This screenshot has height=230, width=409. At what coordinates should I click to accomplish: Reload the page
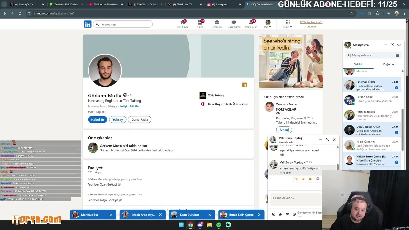(20, 13)
